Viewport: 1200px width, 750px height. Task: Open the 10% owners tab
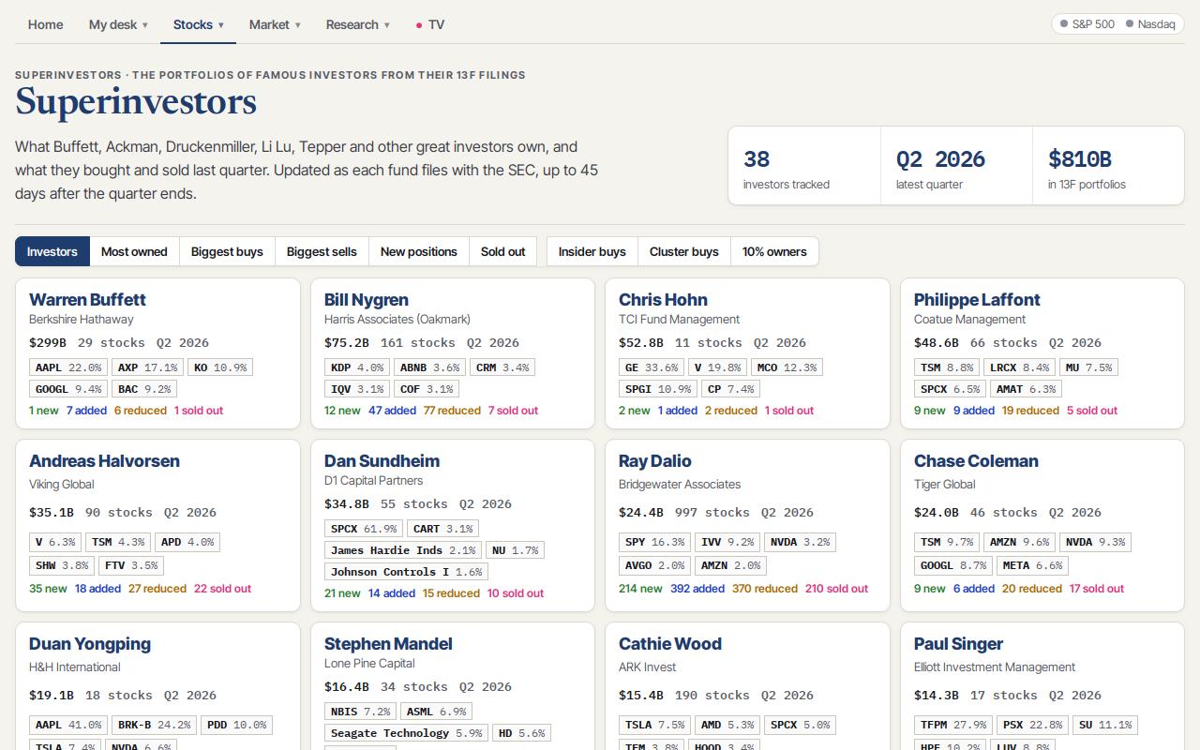coord(774,251)
